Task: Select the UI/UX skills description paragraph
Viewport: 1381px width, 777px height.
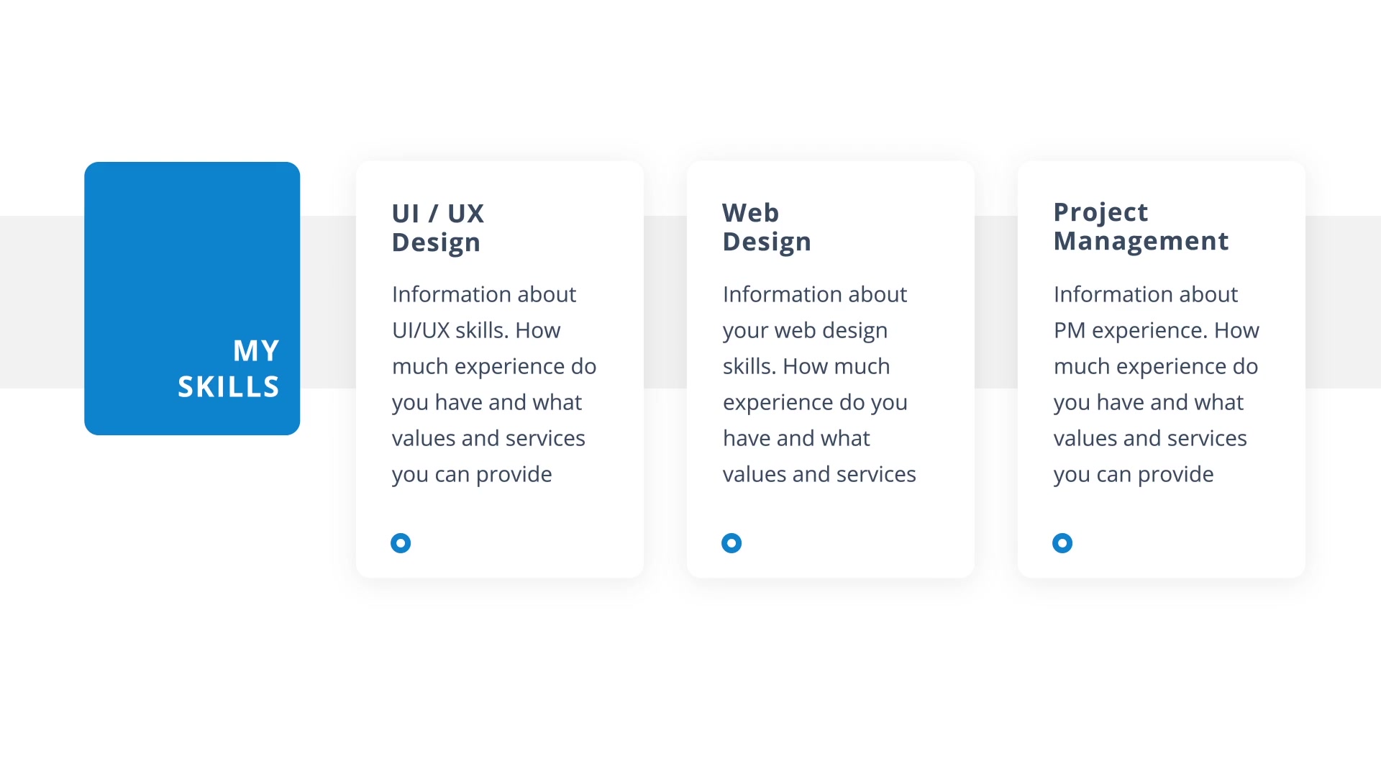Action: coord(494,384)
